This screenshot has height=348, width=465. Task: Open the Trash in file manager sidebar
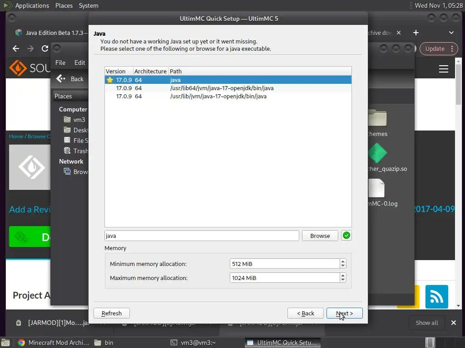click(x=76, y=151)
